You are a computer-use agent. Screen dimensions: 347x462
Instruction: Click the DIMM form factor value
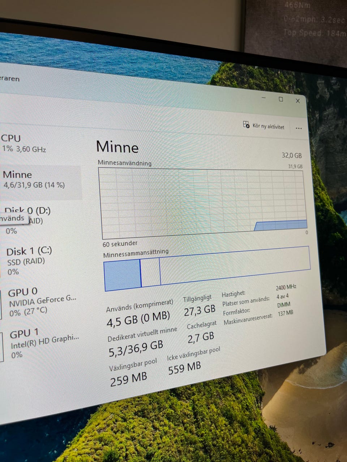284,305
